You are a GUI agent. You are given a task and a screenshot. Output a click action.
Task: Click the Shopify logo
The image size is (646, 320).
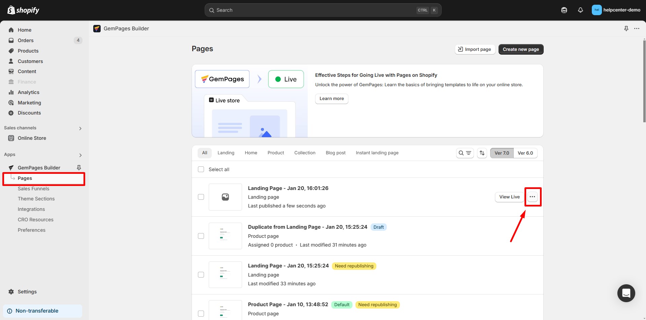[23, 10]
